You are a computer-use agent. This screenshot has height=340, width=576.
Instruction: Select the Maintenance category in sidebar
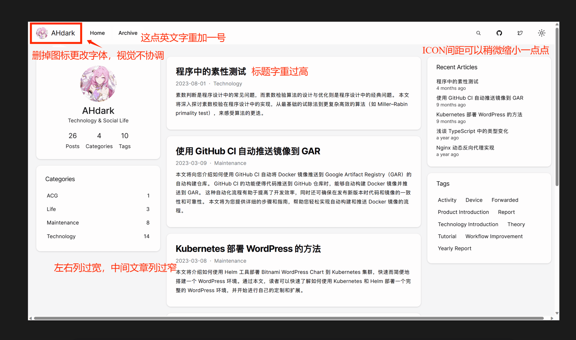coord(63,223)
